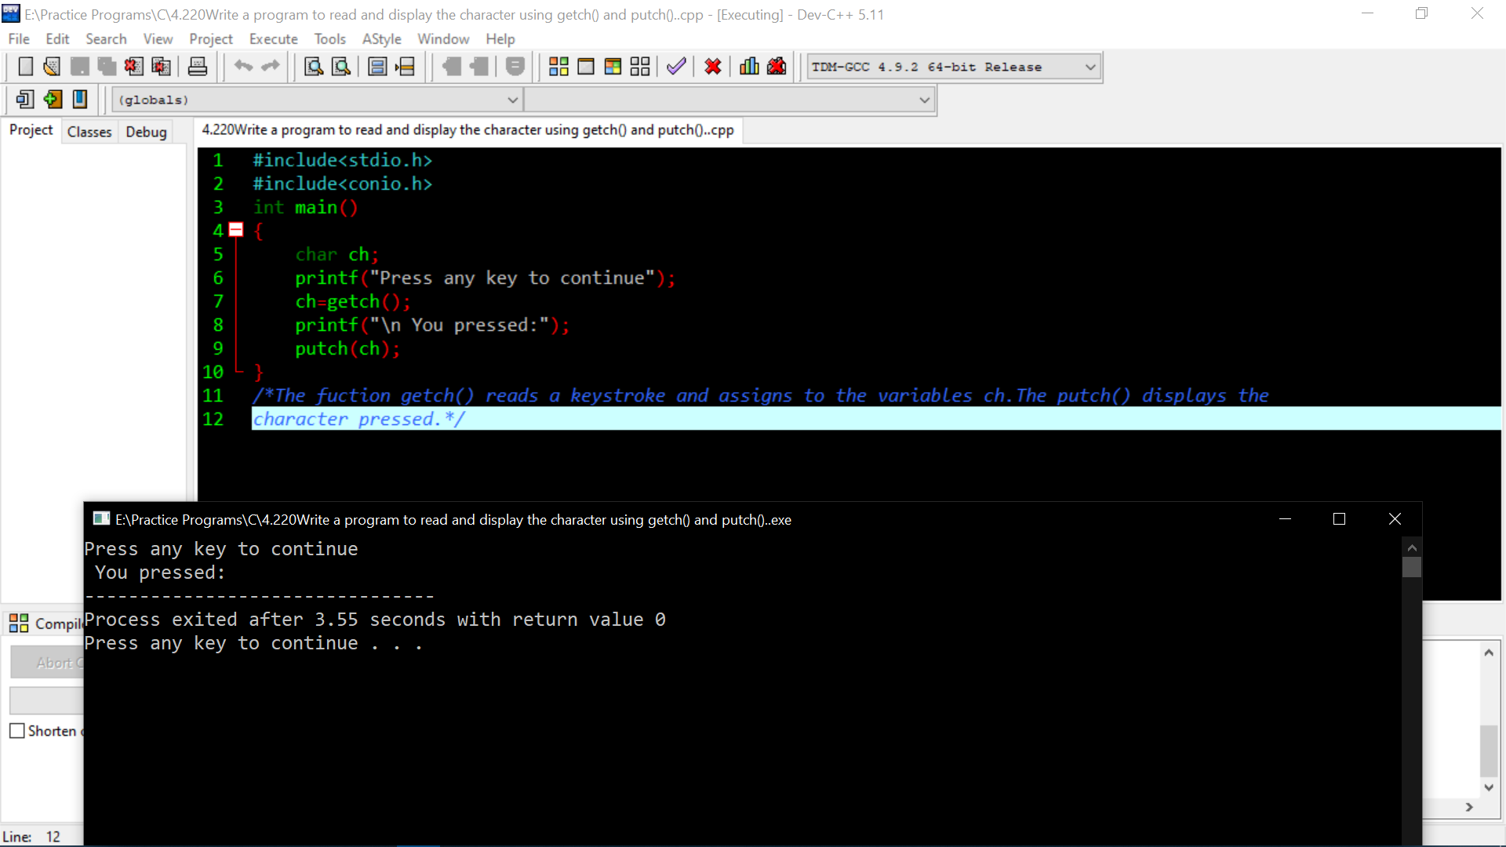Screen dimensions: 1506x847
Task: Open the AStyle menu
Action: click(x=380, y=38)
